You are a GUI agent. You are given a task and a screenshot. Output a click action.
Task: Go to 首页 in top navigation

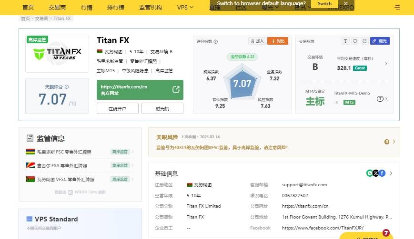click(x=28, y=8)
